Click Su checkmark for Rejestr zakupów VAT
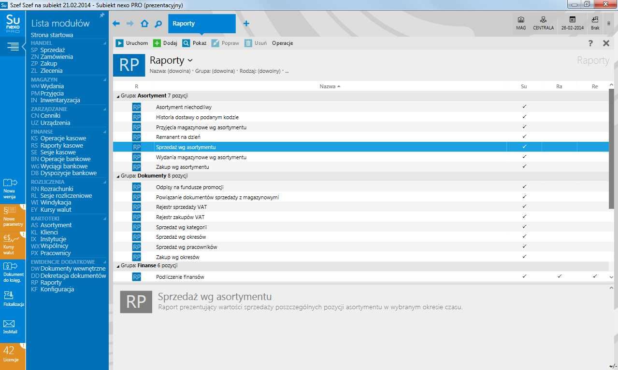Screen dimensions: 618x370 click(x=524, y=217)
